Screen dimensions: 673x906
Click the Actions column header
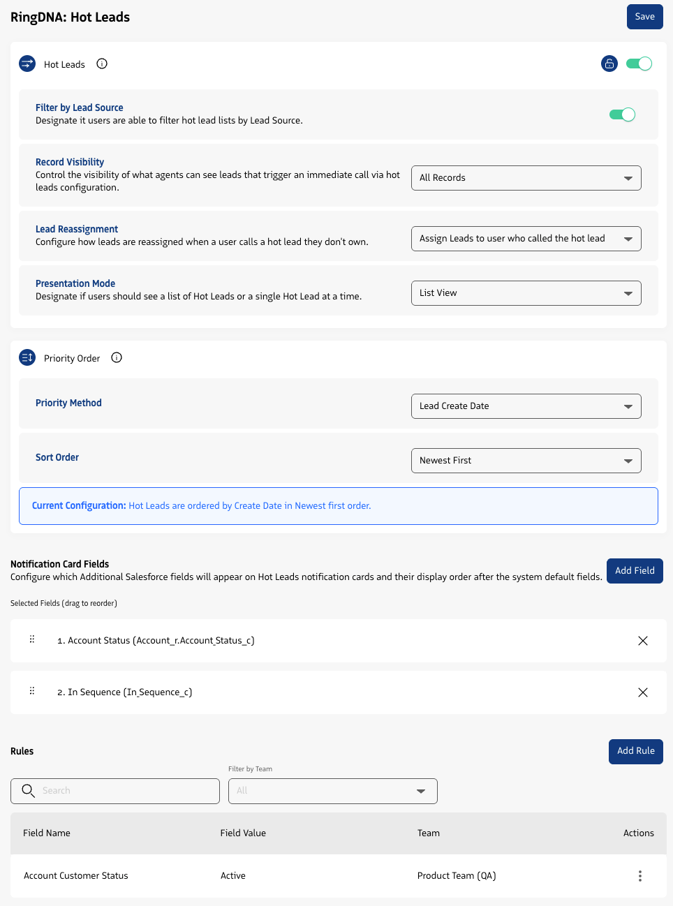click(x=639, y=833)
